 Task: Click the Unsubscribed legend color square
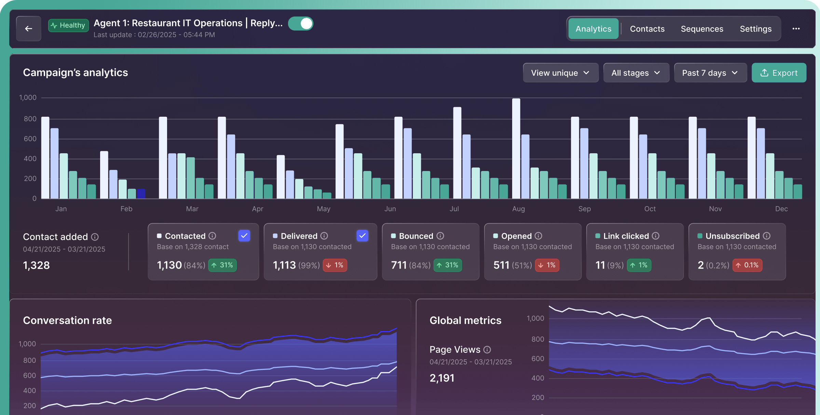pyautogui.click(x=700, y=236)
